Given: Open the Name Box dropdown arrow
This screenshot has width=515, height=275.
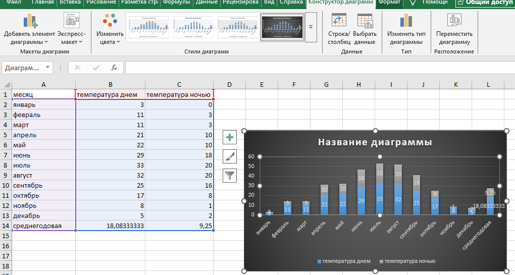Looking at the screenshot, I should 47,68.
